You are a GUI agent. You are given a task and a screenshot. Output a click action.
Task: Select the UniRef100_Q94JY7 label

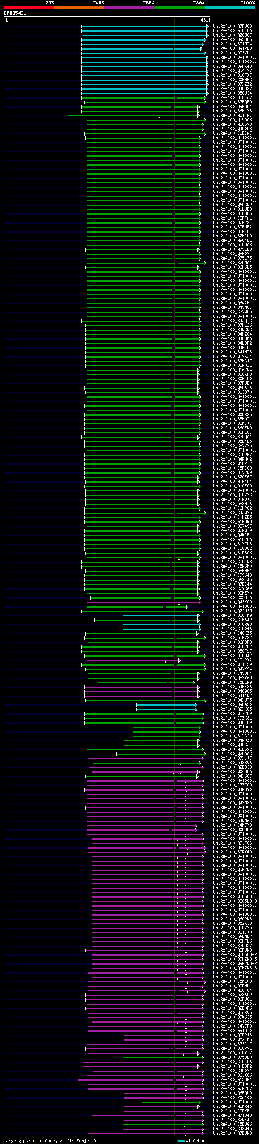(232, 71)
